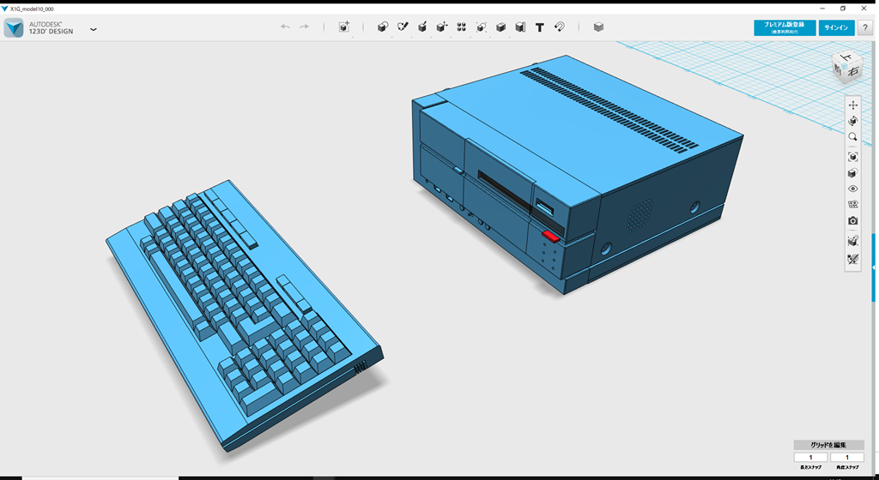Viewport: 879px width, 480px height.
Task: Click the Snap magnet icon
Action: click(559, 27)
